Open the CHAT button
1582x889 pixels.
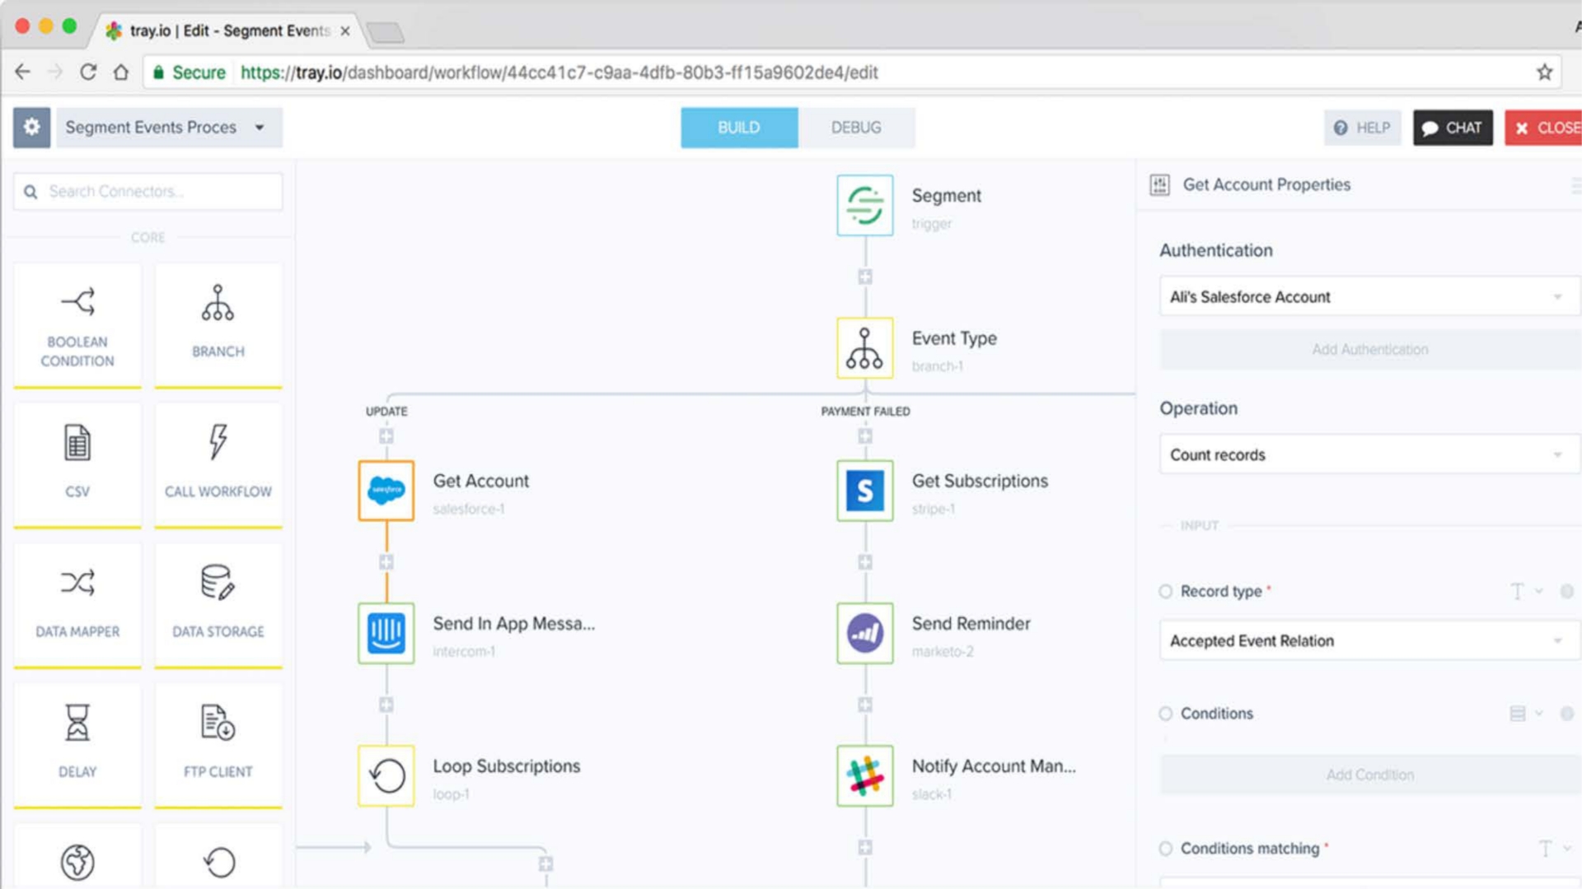(1453, 128)
